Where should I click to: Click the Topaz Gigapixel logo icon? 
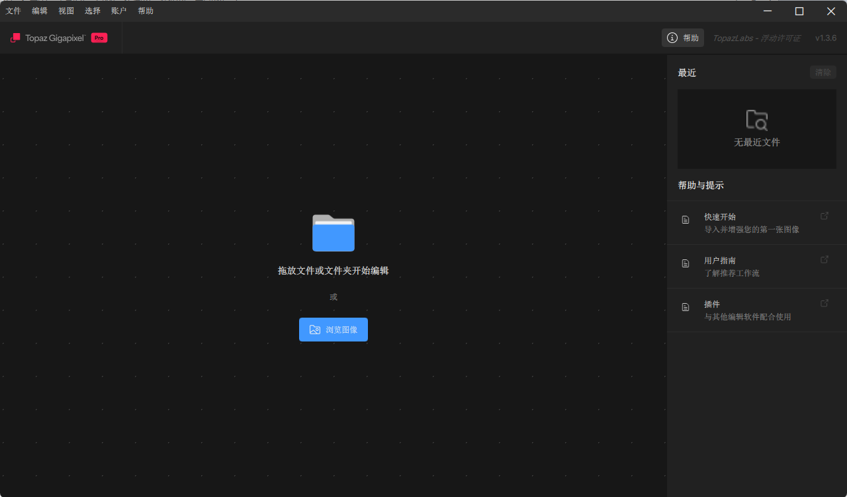click(x=15, y=38)
